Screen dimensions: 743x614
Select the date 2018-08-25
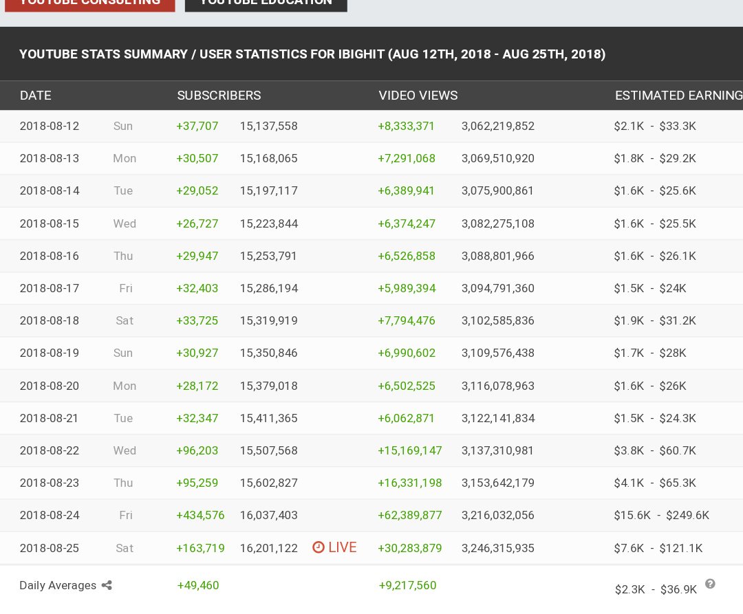50,548
